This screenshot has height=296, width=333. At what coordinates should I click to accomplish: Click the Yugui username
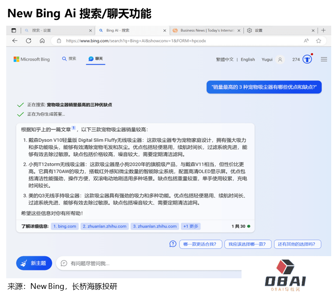267,59
